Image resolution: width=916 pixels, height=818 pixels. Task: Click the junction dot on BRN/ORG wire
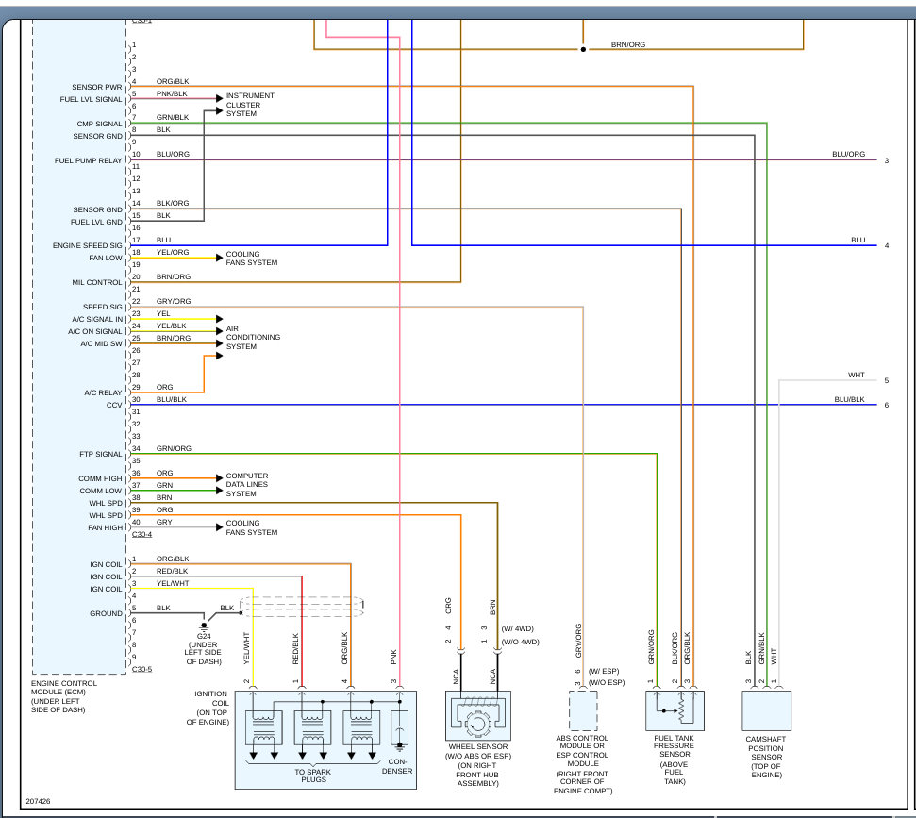[x=583, y=49]
